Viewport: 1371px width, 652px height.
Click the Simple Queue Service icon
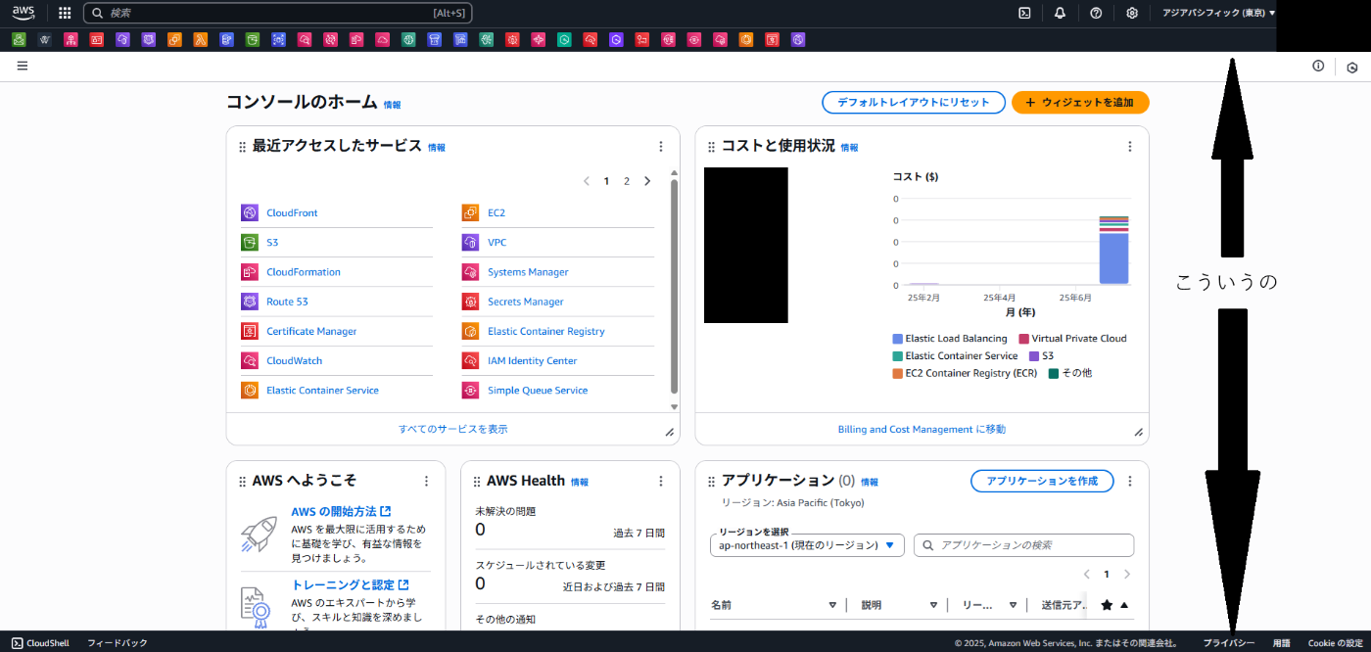(x=471, y=390)
